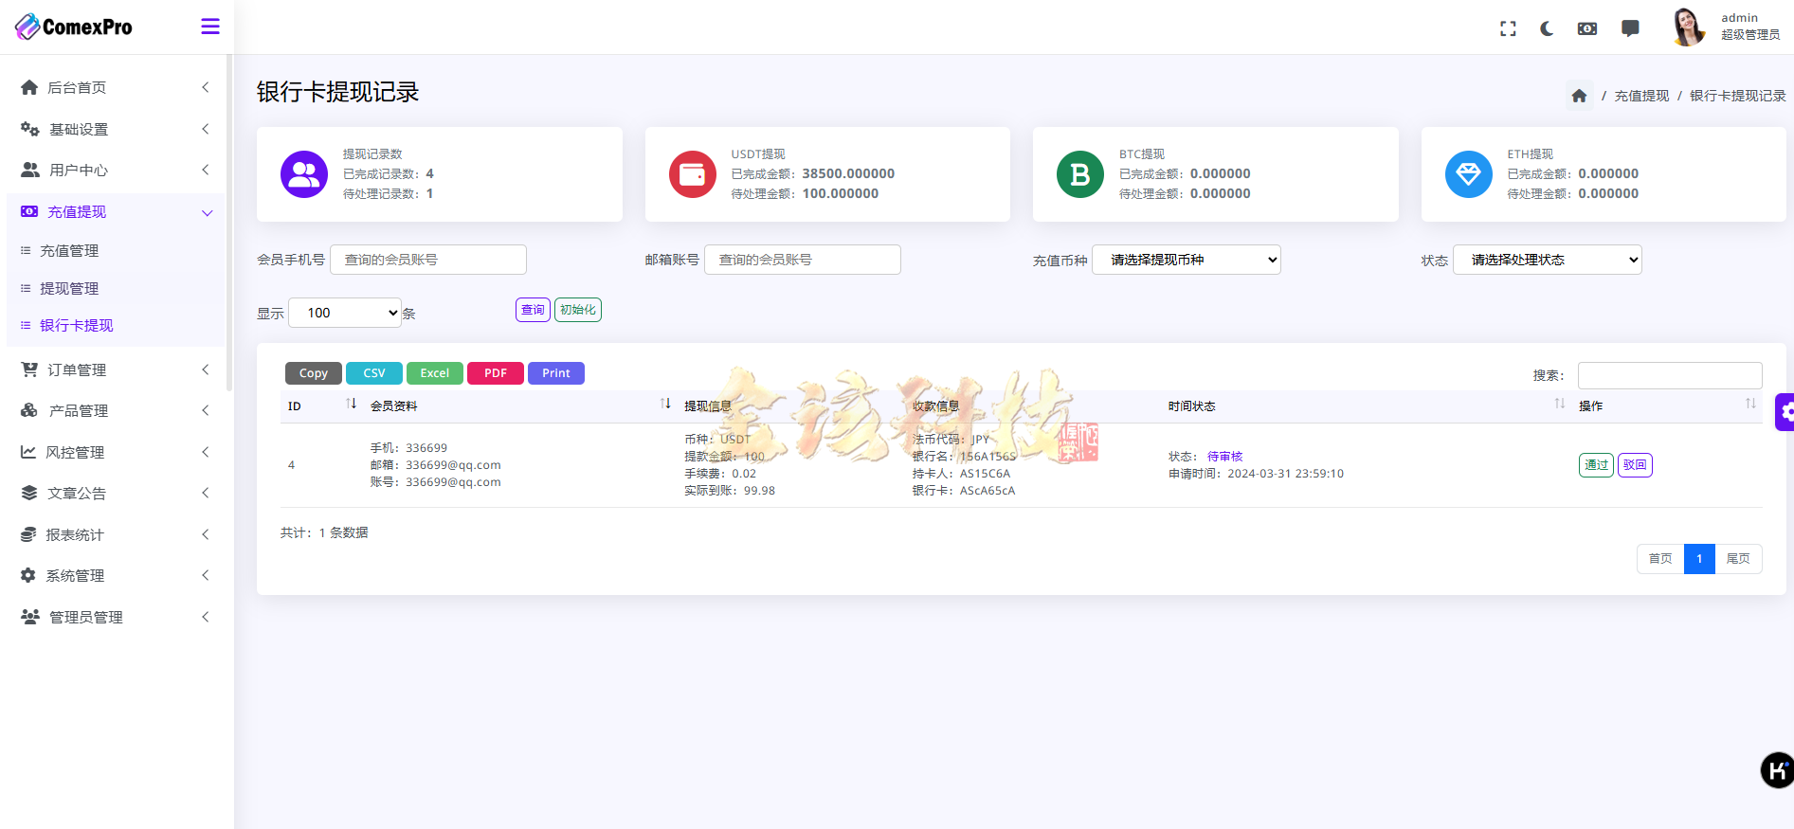Open the 显示 100 rows dropdown

[345, 313]
